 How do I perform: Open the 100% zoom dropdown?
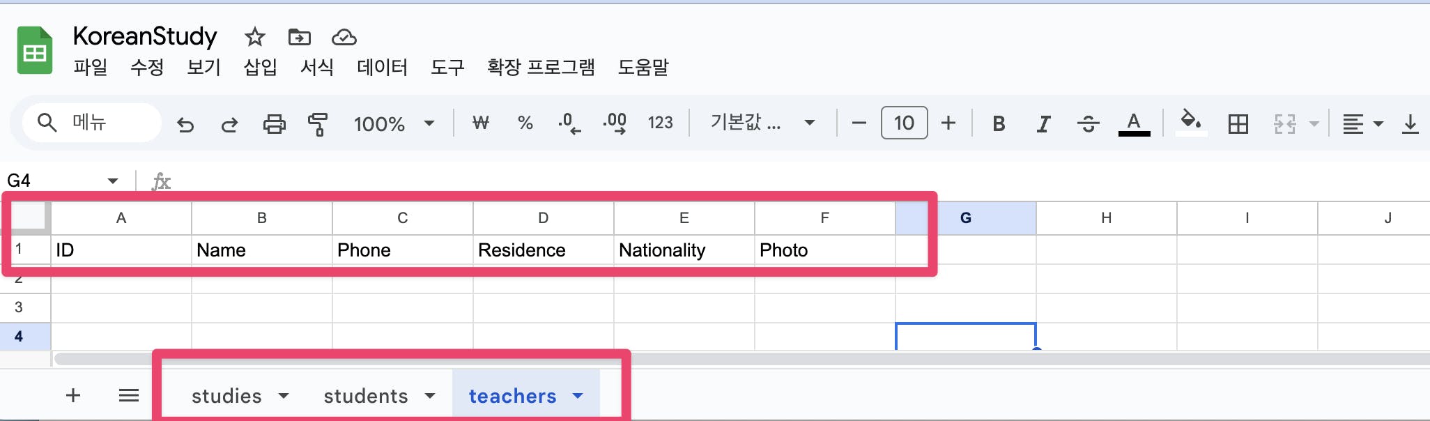[x=394, y=124]
